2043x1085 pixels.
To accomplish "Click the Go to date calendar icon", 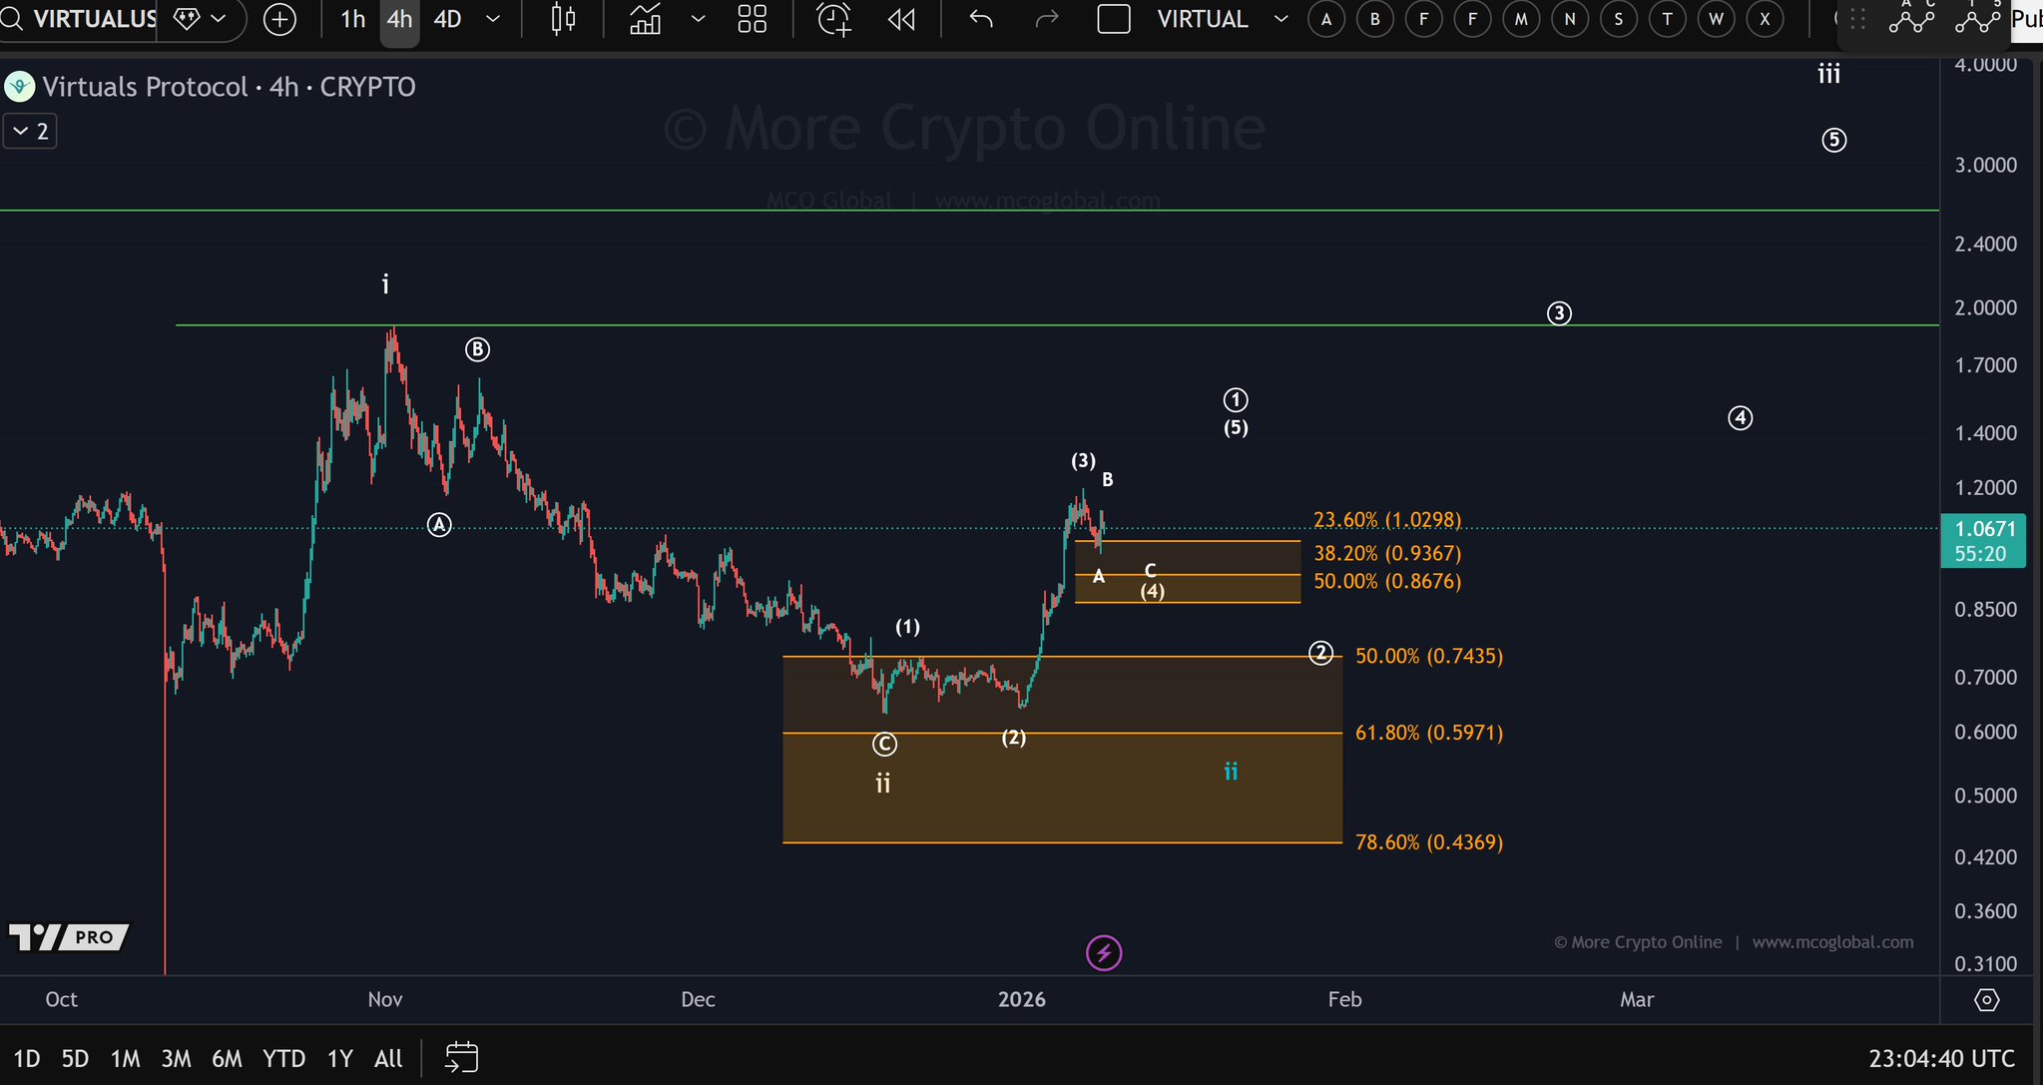I will (461, 1058).
